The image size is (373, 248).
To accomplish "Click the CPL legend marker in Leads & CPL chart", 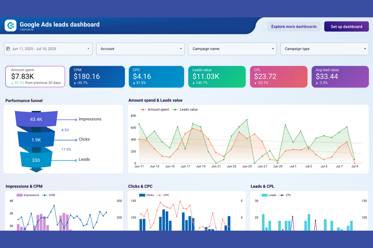I will click(282, 195).
